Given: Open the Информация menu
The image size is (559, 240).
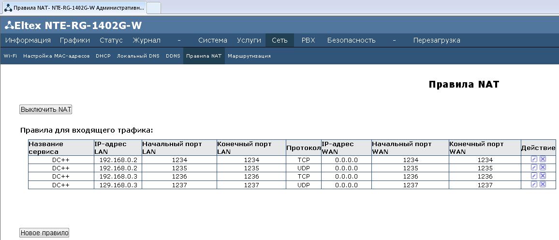Looking at the screenshot, I should pyautogui.click(x=28, y=40).
